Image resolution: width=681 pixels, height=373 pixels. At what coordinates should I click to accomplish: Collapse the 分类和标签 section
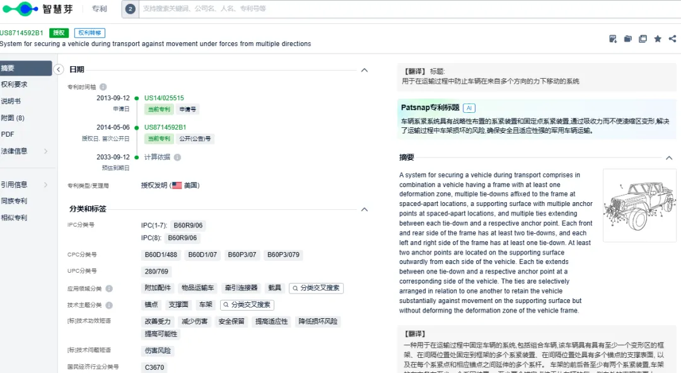[364, 209]
